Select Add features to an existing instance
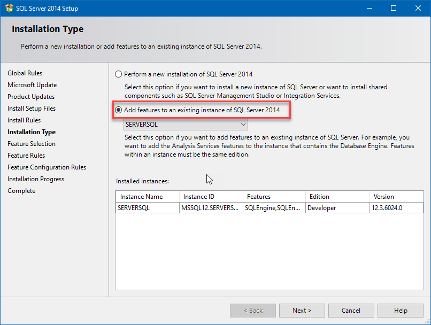Viewport: 431px width, 325px height. 118,110
